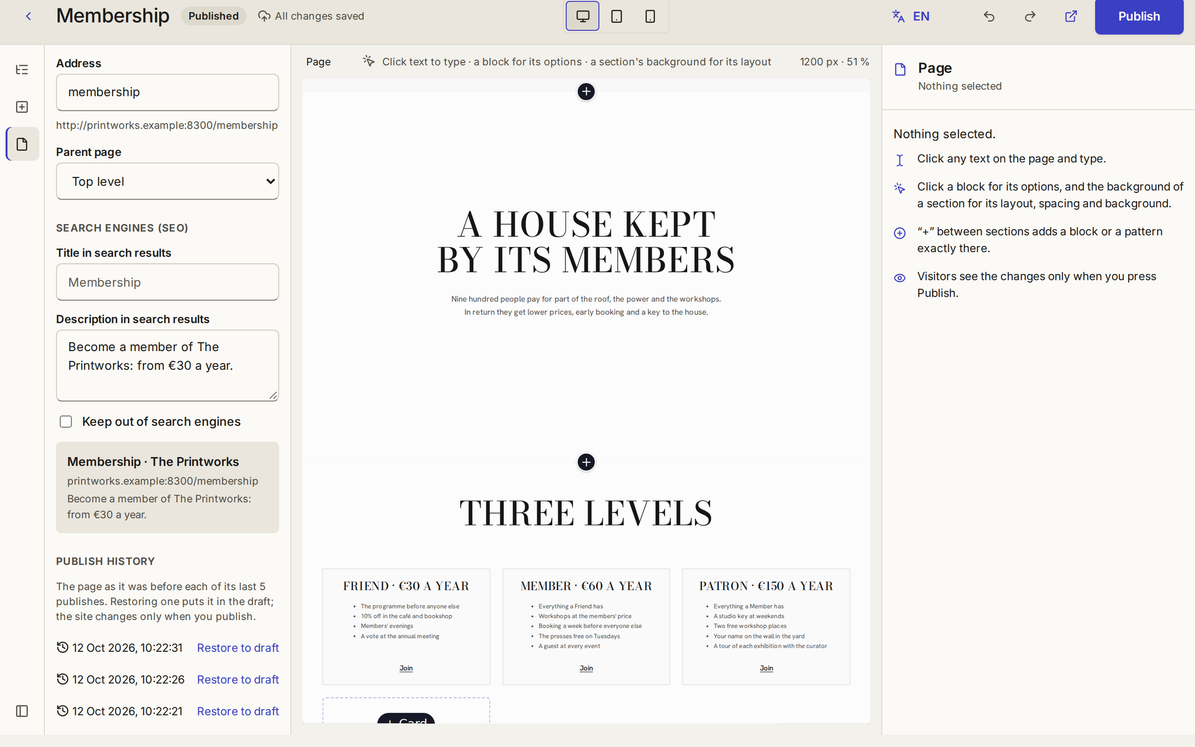
Task: Click the text cursor hint icon
Action: click(900, 160)
